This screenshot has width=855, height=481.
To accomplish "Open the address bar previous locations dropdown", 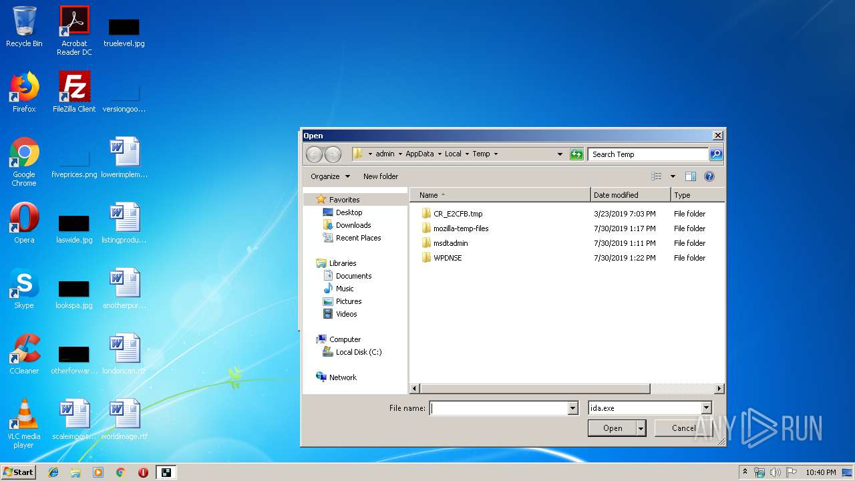I will click(560, 154).
